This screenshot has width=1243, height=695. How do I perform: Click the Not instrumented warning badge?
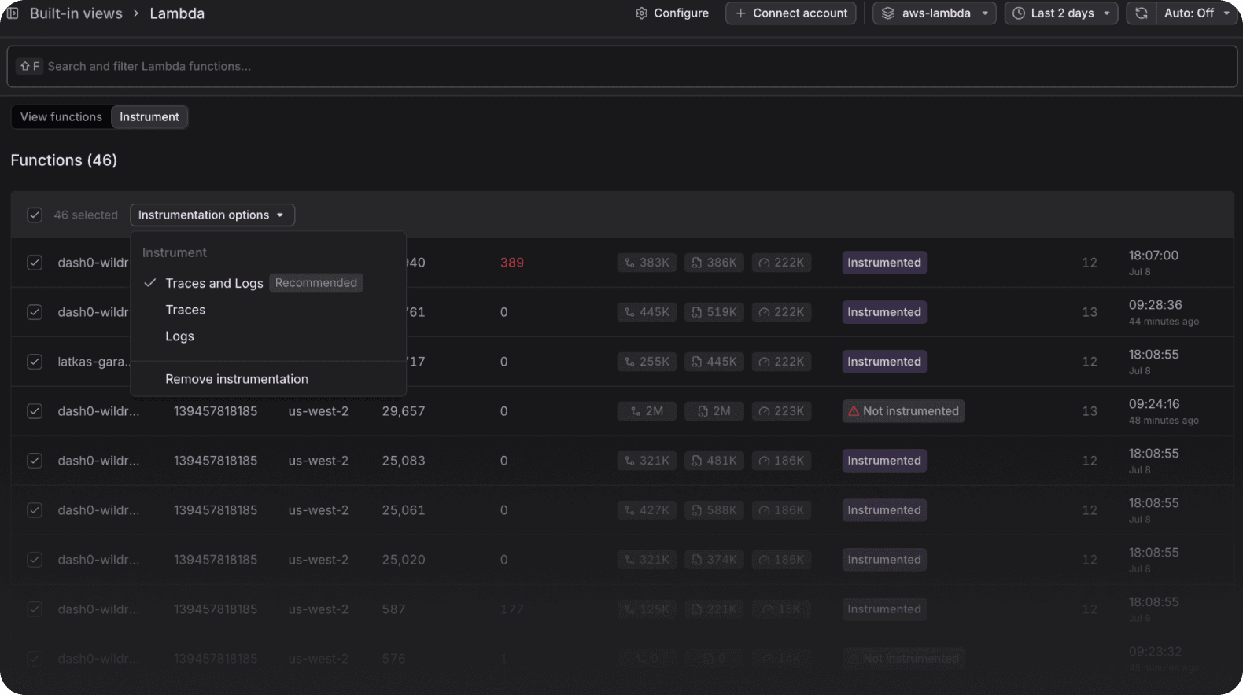[x=903, y=411]
